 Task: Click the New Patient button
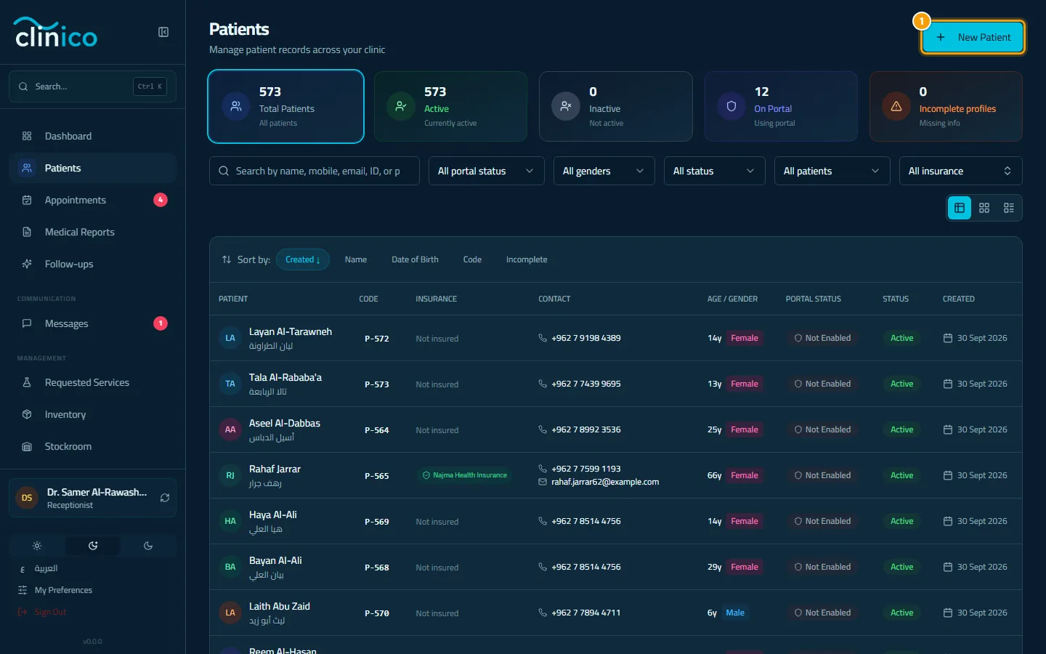(973, 37)
